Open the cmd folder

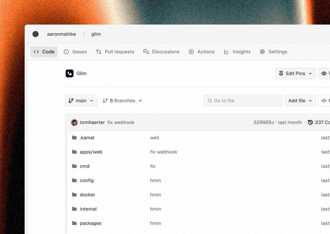84,166
